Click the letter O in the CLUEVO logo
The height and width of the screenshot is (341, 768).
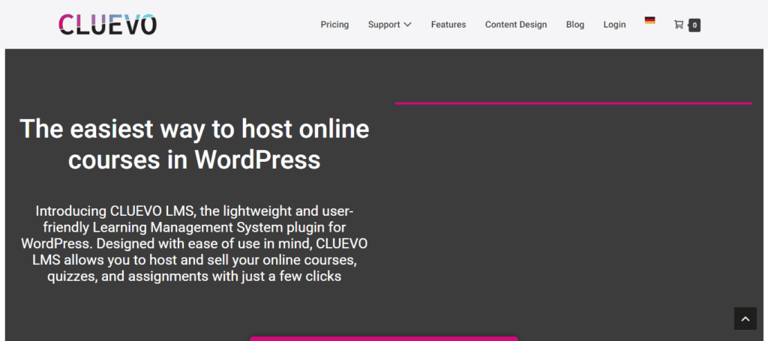147,25
